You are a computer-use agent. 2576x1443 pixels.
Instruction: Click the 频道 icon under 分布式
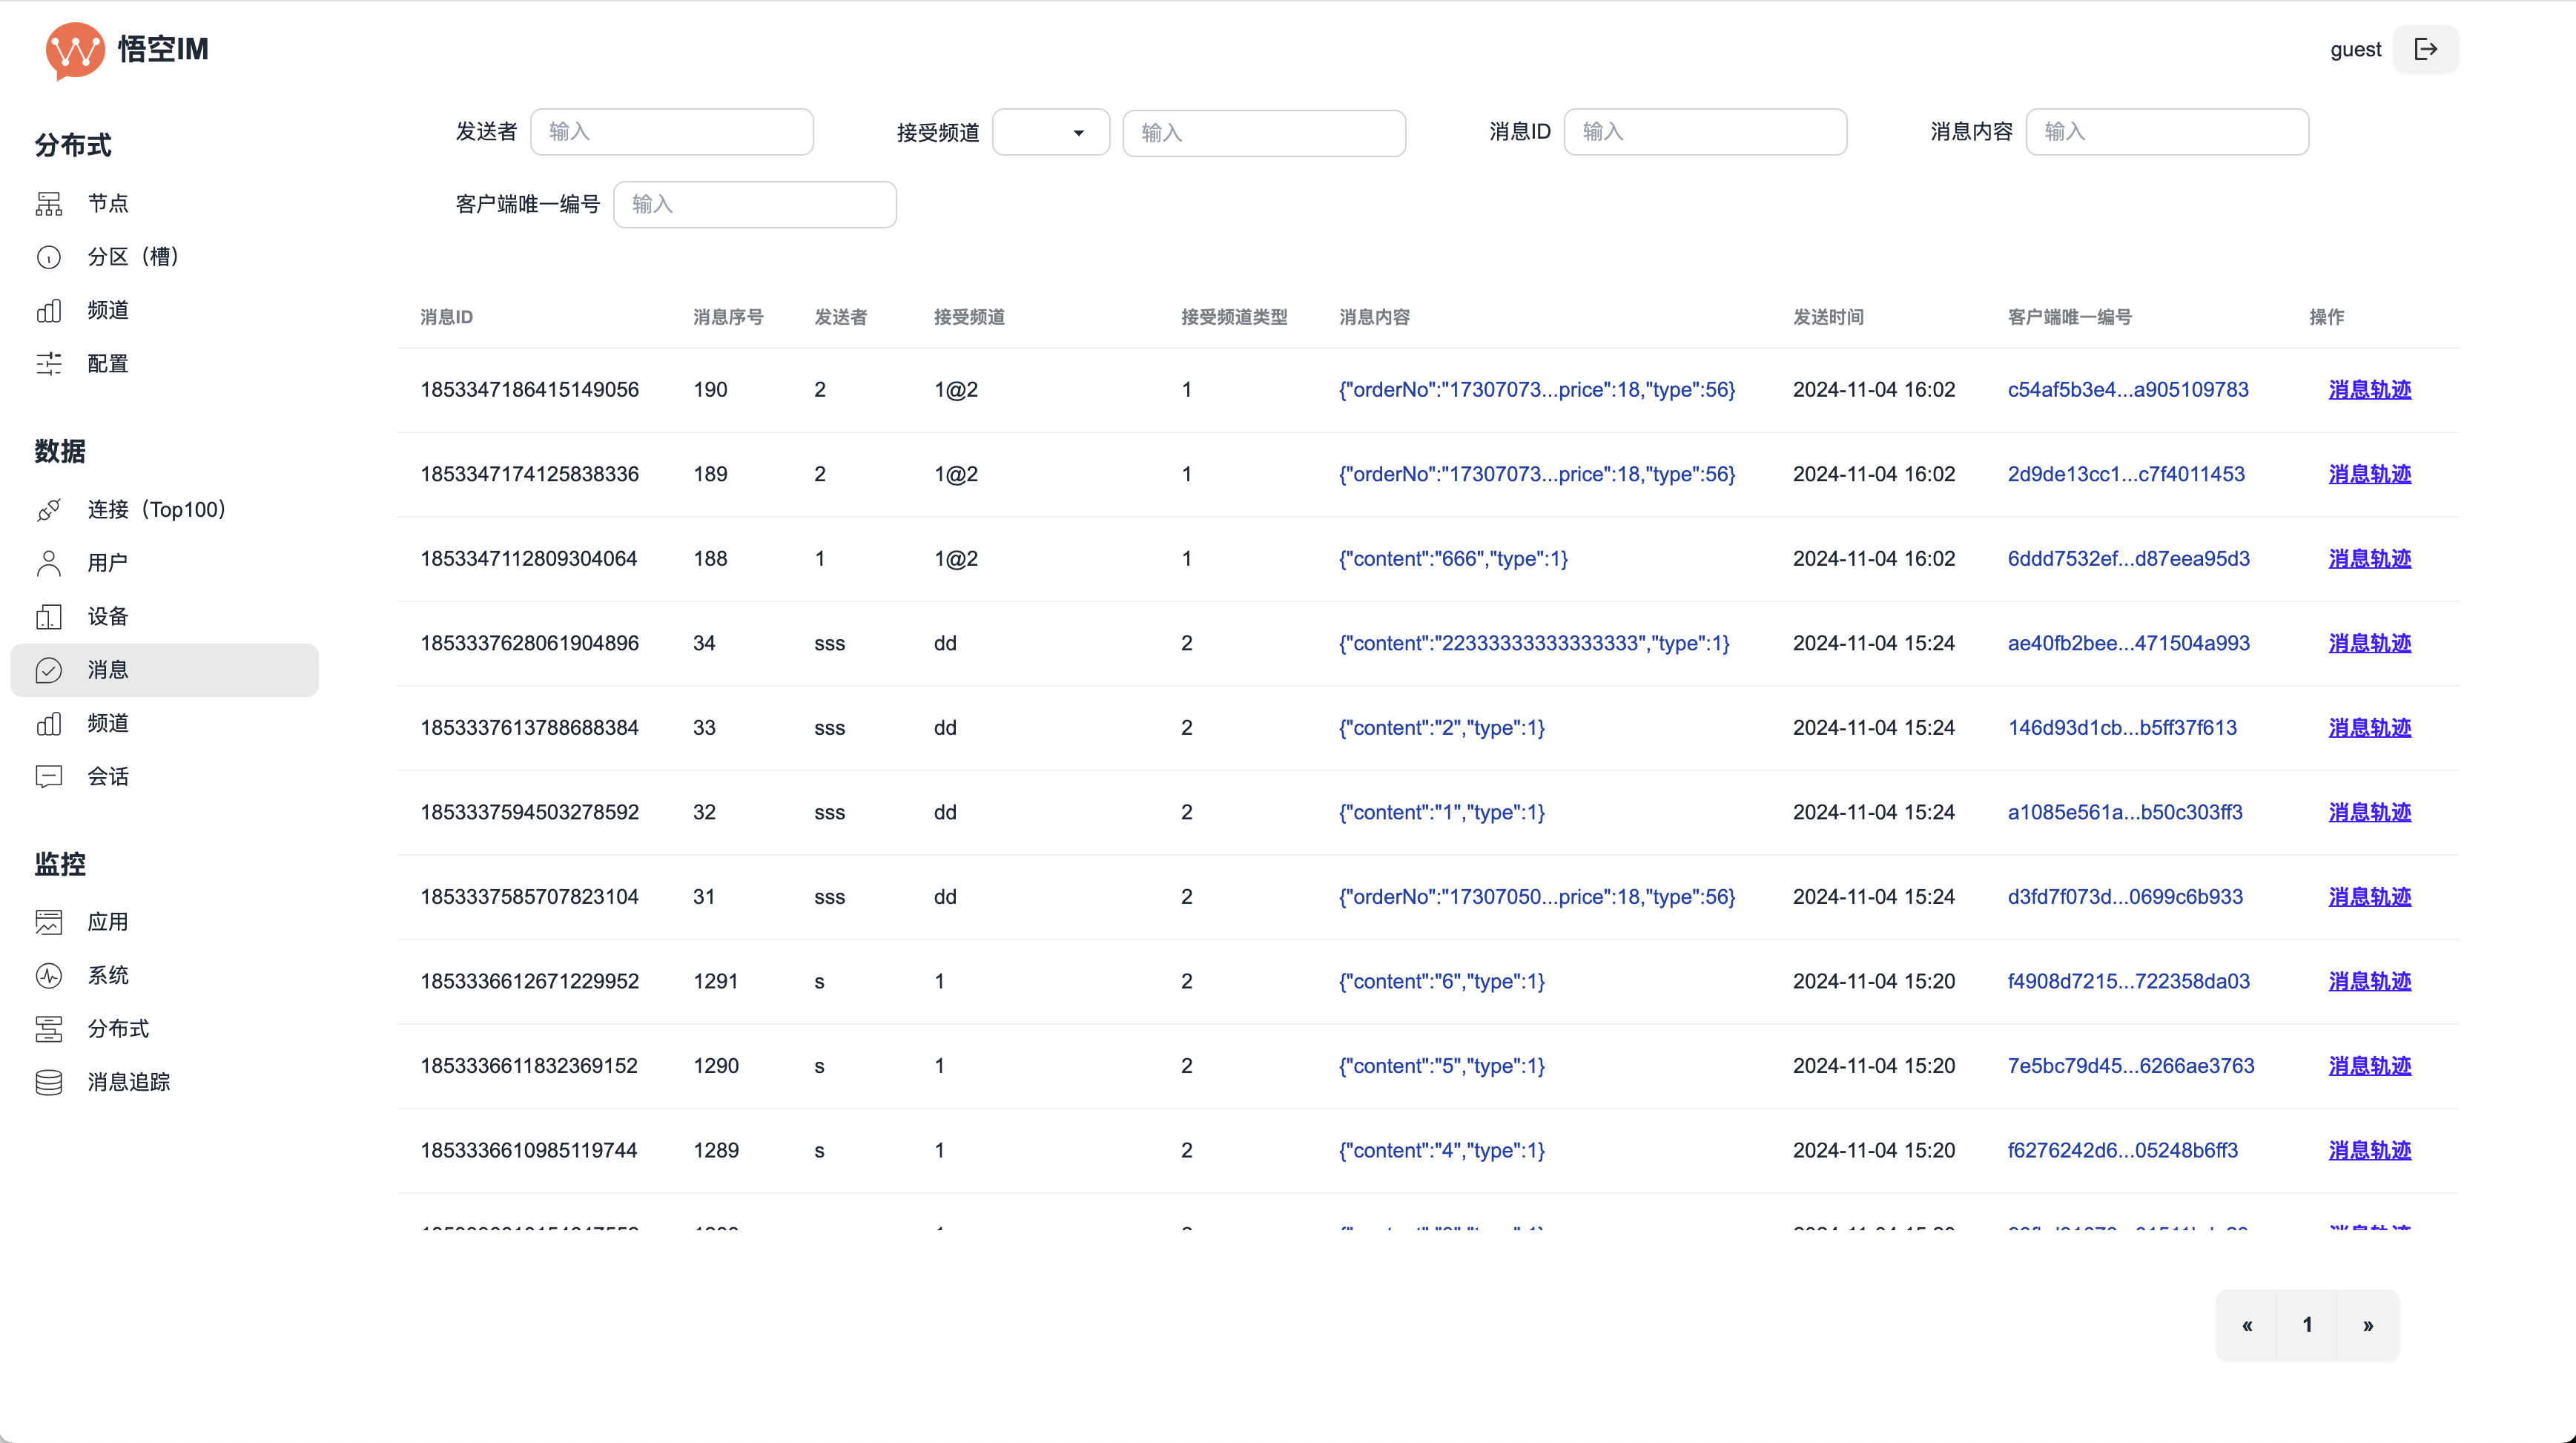[x=49, y=311]
